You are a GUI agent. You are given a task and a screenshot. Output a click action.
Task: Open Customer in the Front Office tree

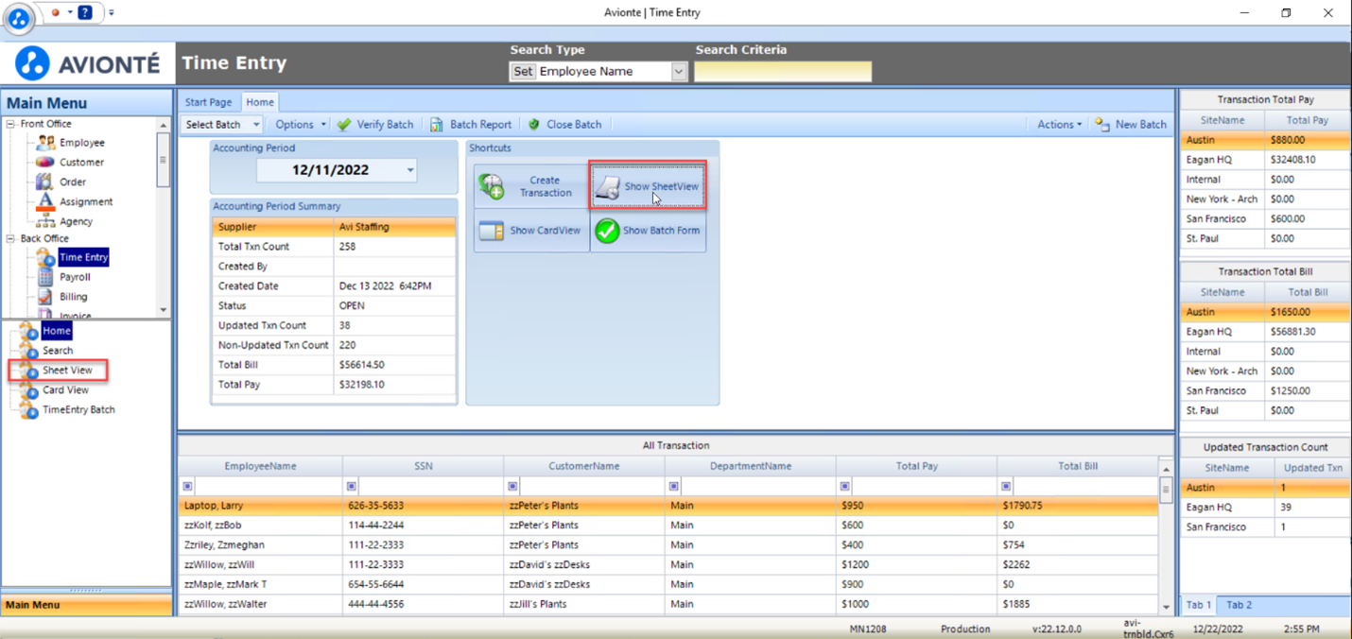point(81,163)
